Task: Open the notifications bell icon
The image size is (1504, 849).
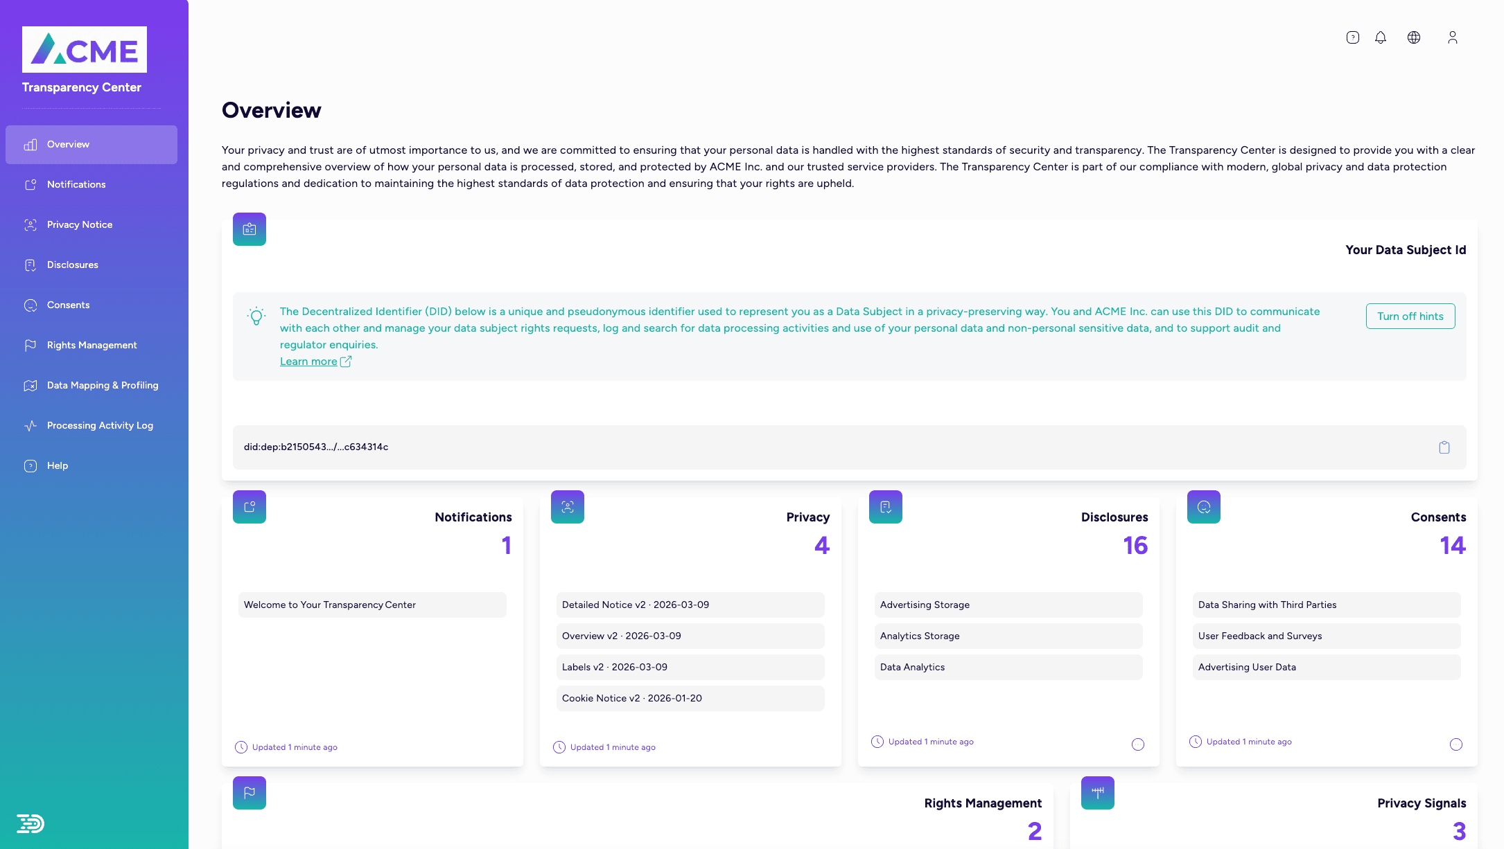Action: pos(1380,37)
